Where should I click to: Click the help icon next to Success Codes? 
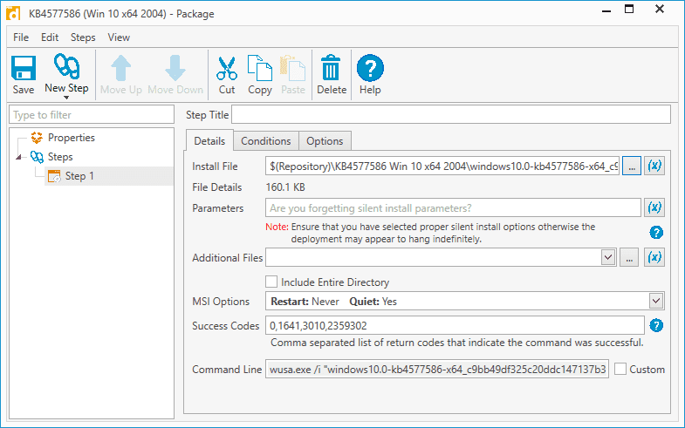click(x=656, y=325)
